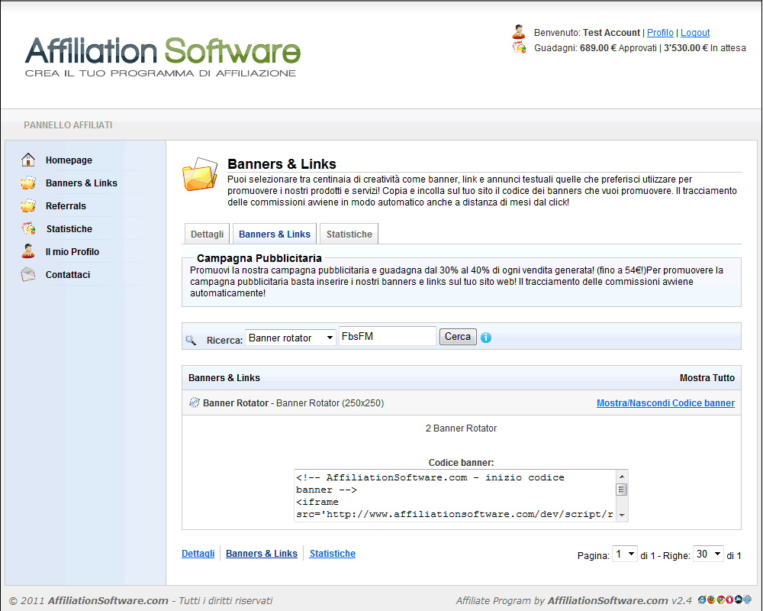Click the large folder icon beside page title
Image resolution: width=763 pixels, height=611 pixels.
pyautogui.click(x=199, y=174)
